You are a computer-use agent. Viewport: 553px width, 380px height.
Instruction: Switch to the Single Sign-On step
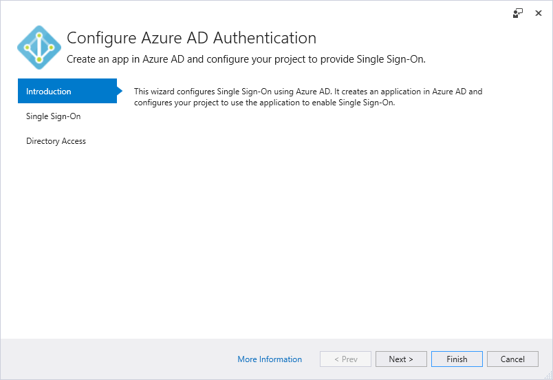(53, 116)
